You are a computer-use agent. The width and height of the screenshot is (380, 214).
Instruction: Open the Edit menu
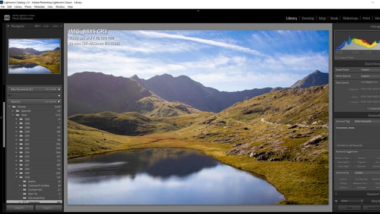coord(9,7)
